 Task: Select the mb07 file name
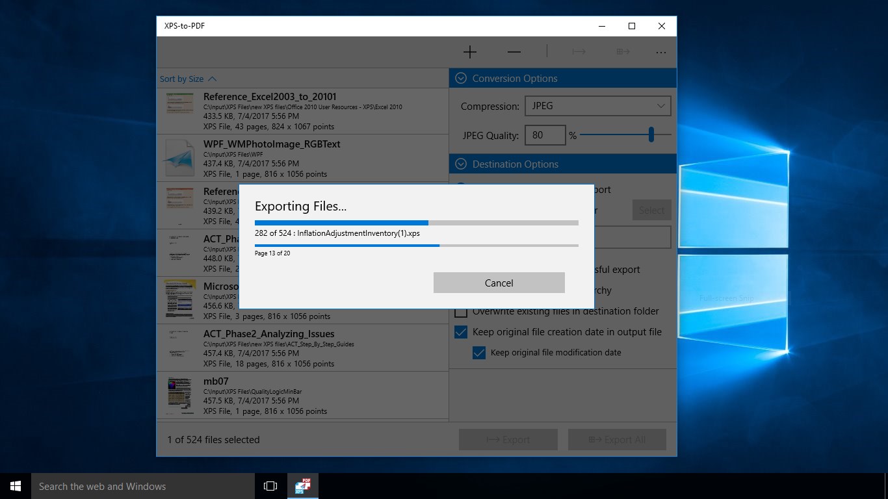216,381
